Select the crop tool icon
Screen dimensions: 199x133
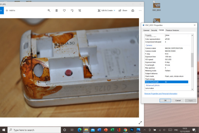tap(80, 10)
